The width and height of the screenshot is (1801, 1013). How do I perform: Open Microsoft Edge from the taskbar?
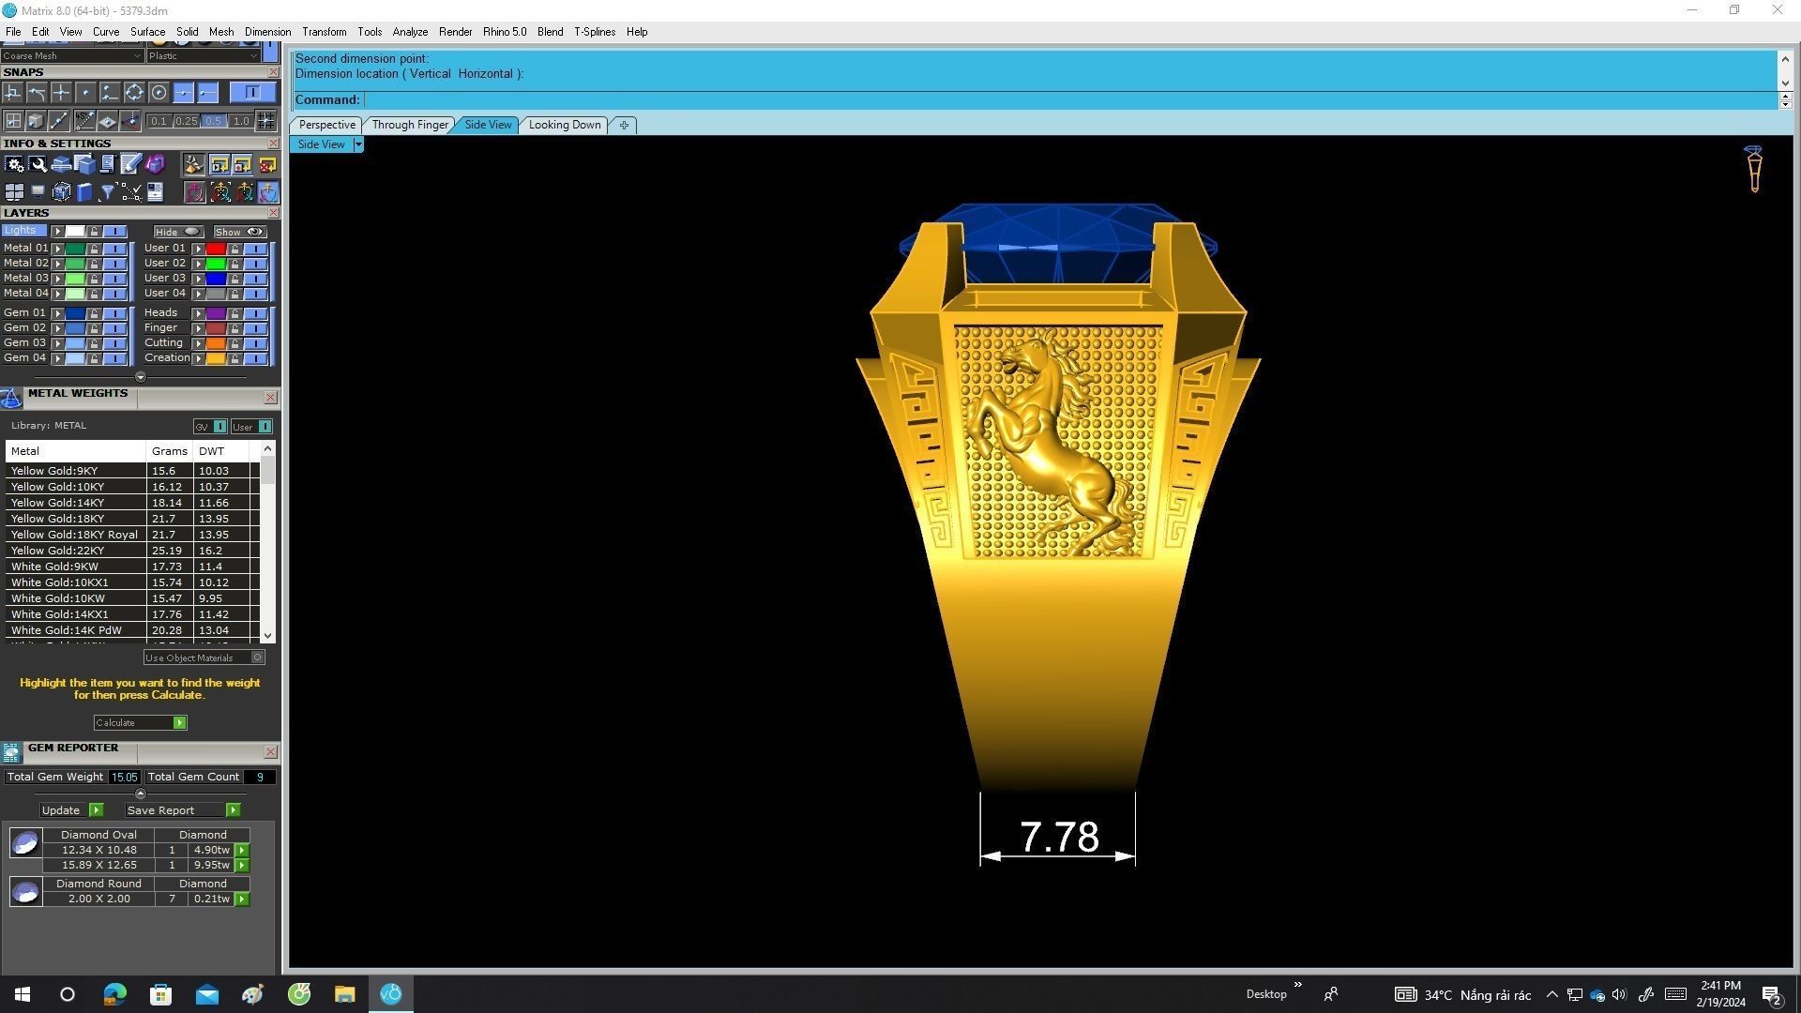[x=114, y=994]
